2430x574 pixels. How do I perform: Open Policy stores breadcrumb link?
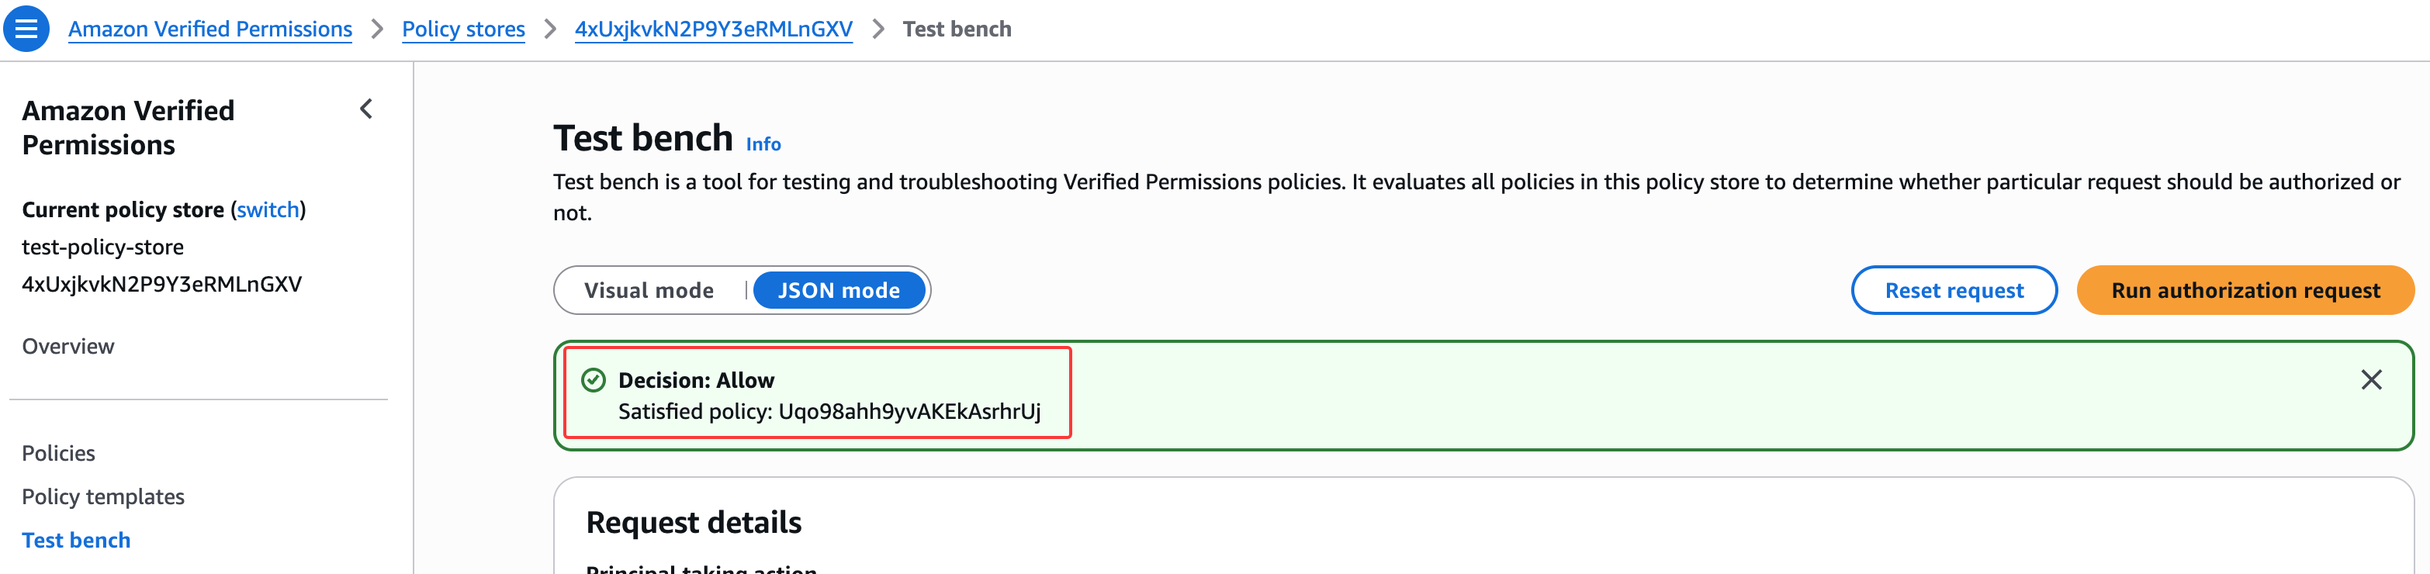tap(463, 29)
